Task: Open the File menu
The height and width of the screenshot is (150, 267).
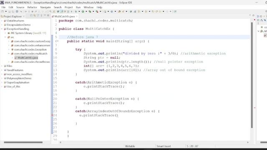Action: tap(3, 7)
